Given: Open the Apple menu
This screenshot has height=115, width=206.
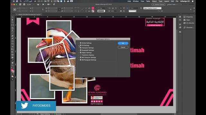Looking at the screenshot, I should click(193, 1).
